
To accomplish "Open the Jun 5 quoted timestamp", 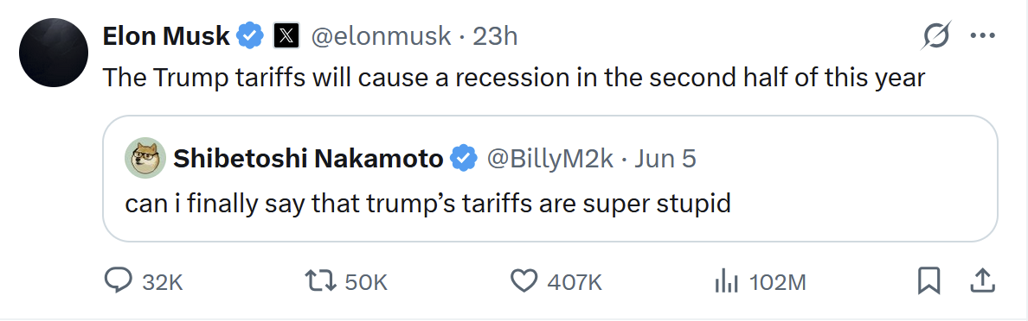I will click(x=666, y=158).
